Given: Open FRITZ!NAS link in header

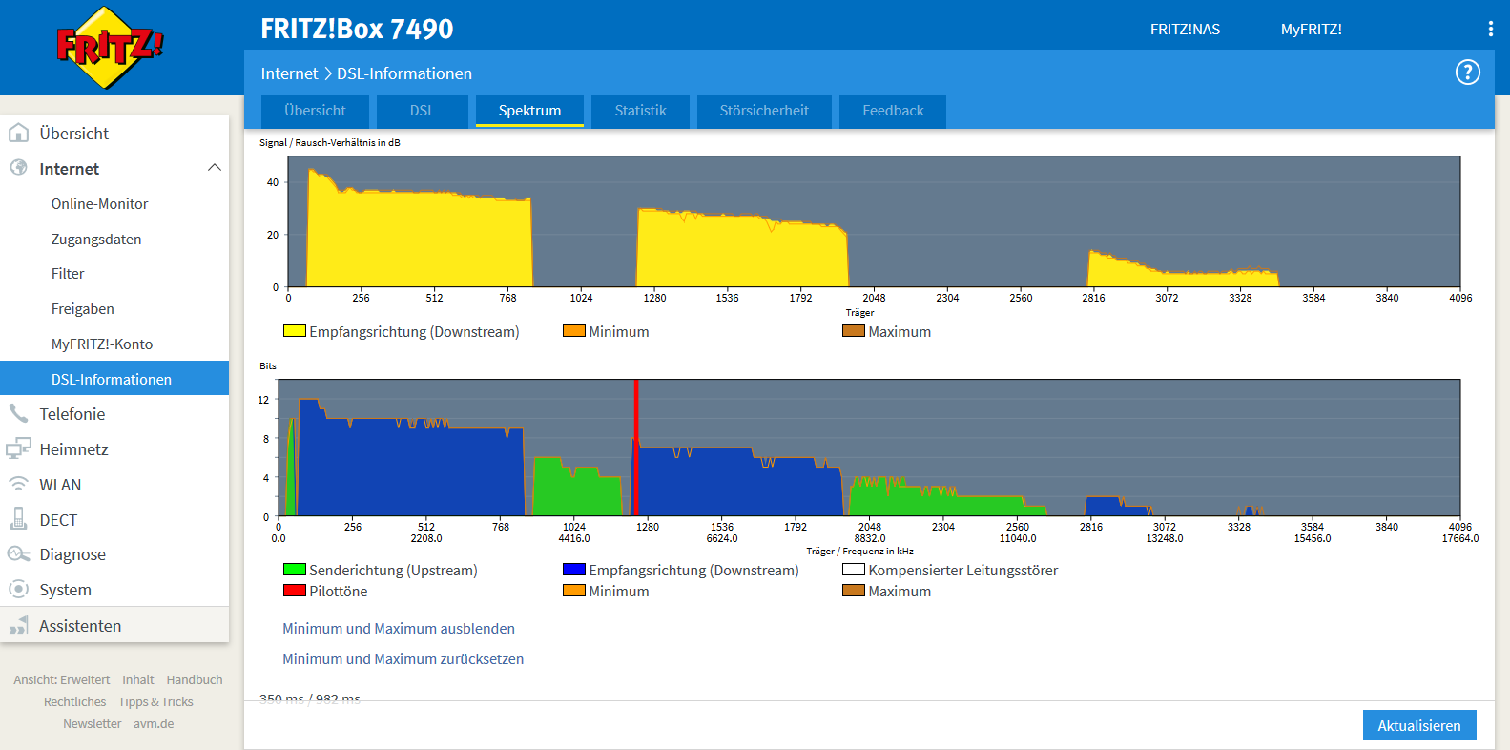Looking at the screenshot, I should [x=1185, y=29].
